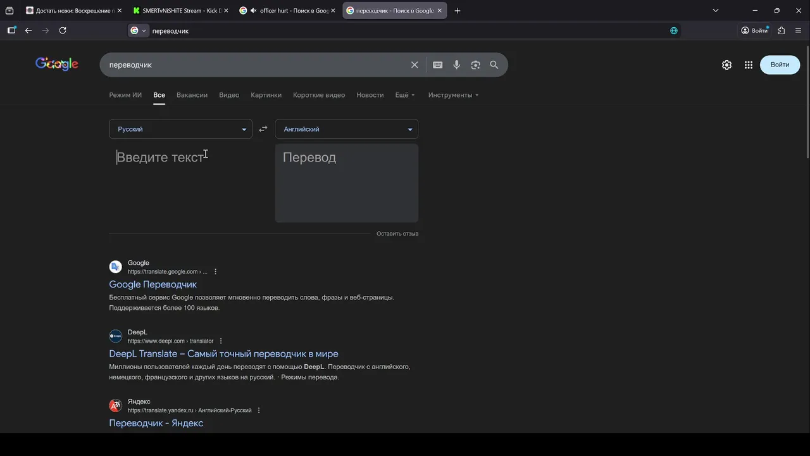Open Переводчик - Яндекс link
The height and width of the screenshot is (456, 810).
pos(156,423)
